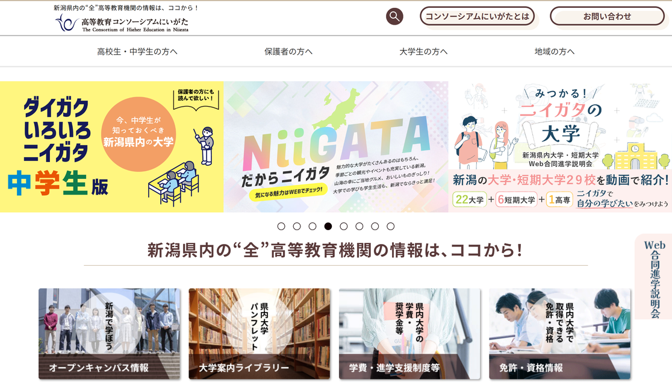Open the Web合同進学説明会 side tab
Image resolution: width=672 pixels, height=388 pixels.
click(x=655, y=277)
